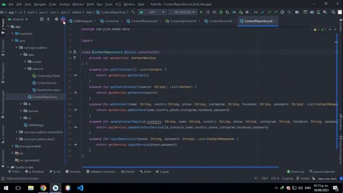The width and height of the screenshot is (343, 193).
Task: Click the master git branch widget
Action: click(303, 179)
